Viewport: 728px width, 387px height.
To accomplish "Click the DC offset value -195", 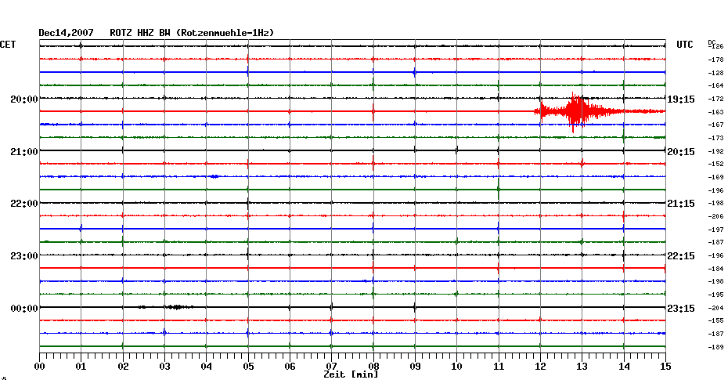I will point(716,295).
